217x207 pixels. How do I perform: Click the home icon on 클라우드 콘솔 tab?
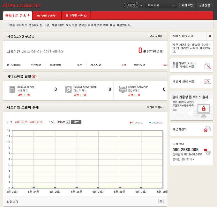click(x=28, y=15)
